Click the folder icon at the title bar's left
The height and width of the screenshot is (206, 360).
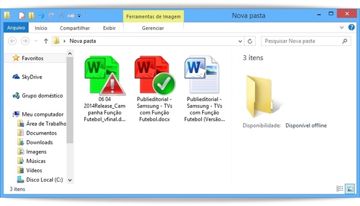[7, 15]
